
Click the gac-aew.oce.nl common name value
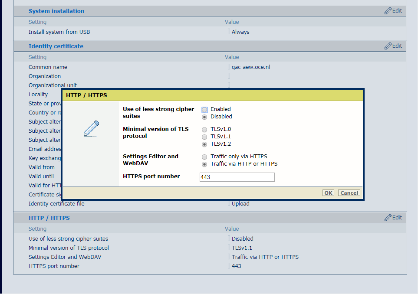pos(250,67)
